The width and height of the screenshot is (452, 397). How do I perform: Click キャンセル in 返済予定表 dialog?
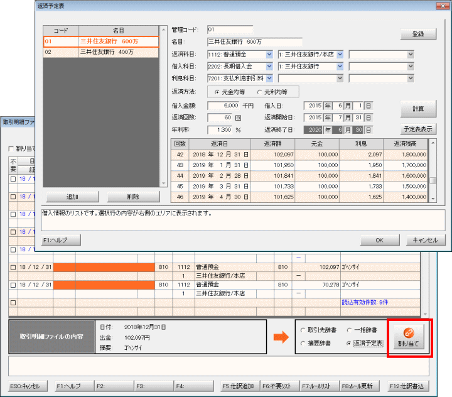[x=426, y=240]
